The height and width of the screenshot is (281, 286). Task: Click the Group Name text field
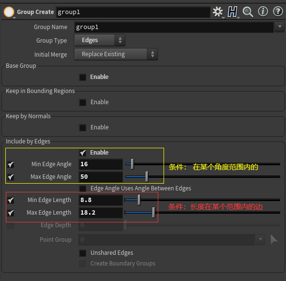click(x=174, y=27)
